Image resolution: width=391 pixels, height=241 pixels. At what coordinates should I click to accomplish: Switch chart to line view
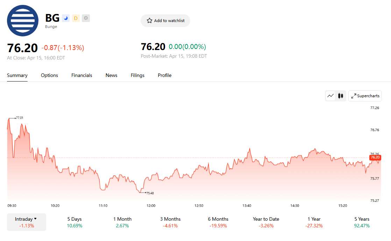tap(330, 96)
